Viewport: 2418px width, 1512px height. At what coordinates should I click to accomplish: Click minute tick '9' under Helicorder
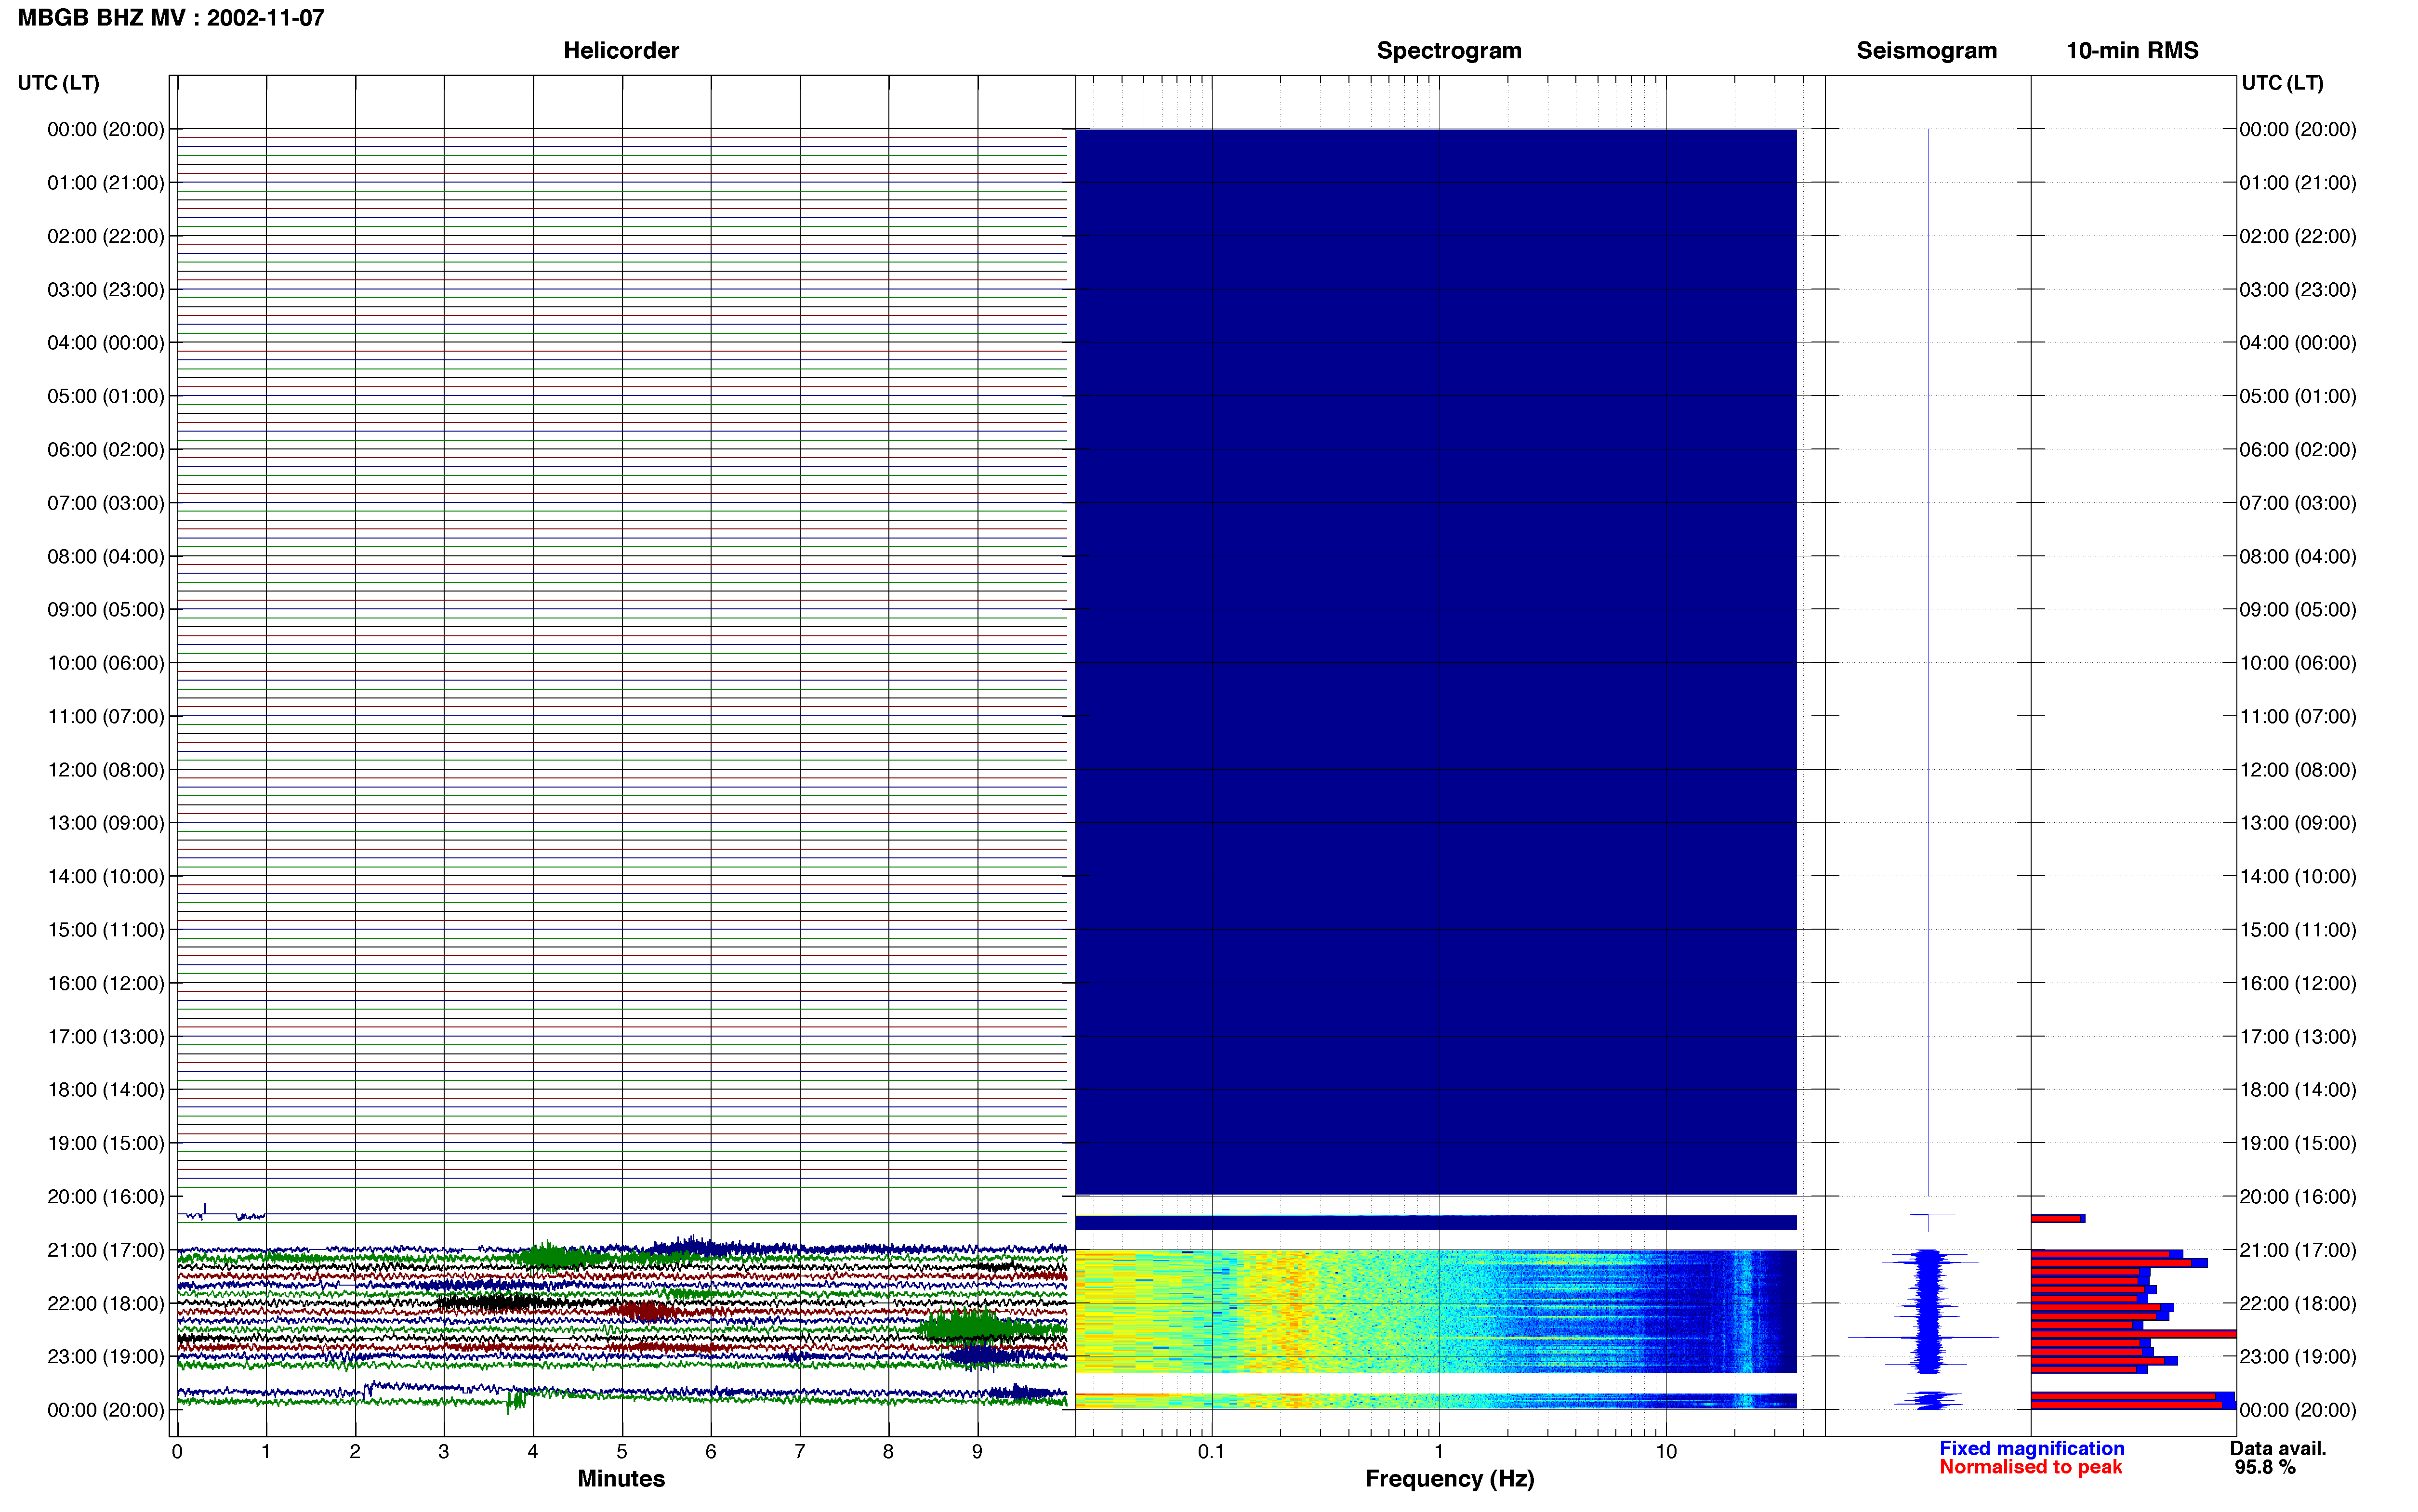(977, 1451)
